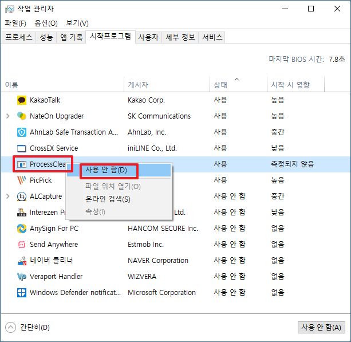Select the 시작프로그램 tab
This screenshot has height=342, width=351.
click(x=111, y=36)
